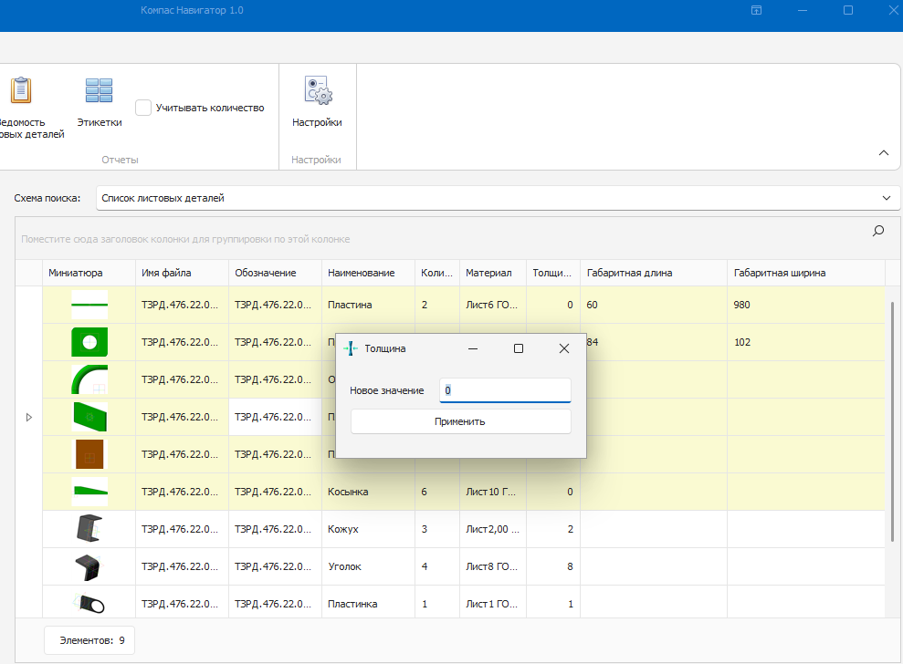Select the Пластинка row name cell
Screen dimensions: 903x664
352,604
